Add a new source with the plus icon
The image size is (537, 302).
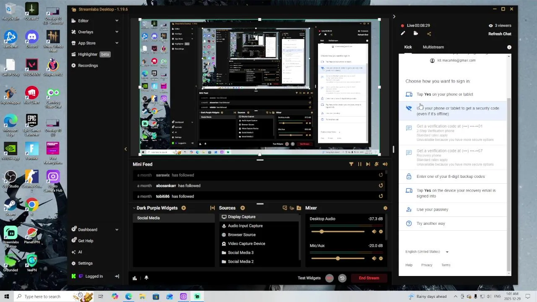point(242,208)
